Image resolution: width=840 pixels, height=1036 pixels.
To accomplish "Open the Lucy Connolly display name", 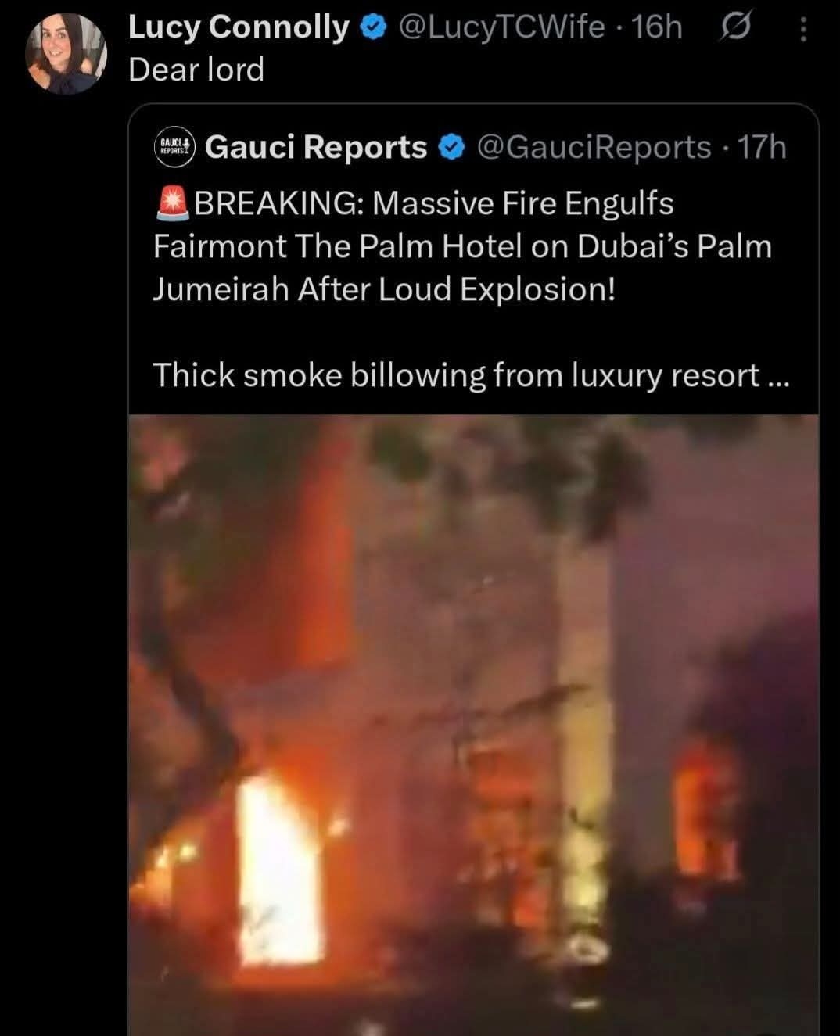I will (x=239, y=27).
